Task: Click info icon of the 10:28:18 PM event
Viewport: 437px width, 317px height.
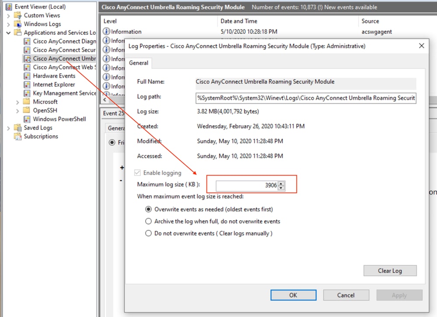Action: click(x=106, y=32)
